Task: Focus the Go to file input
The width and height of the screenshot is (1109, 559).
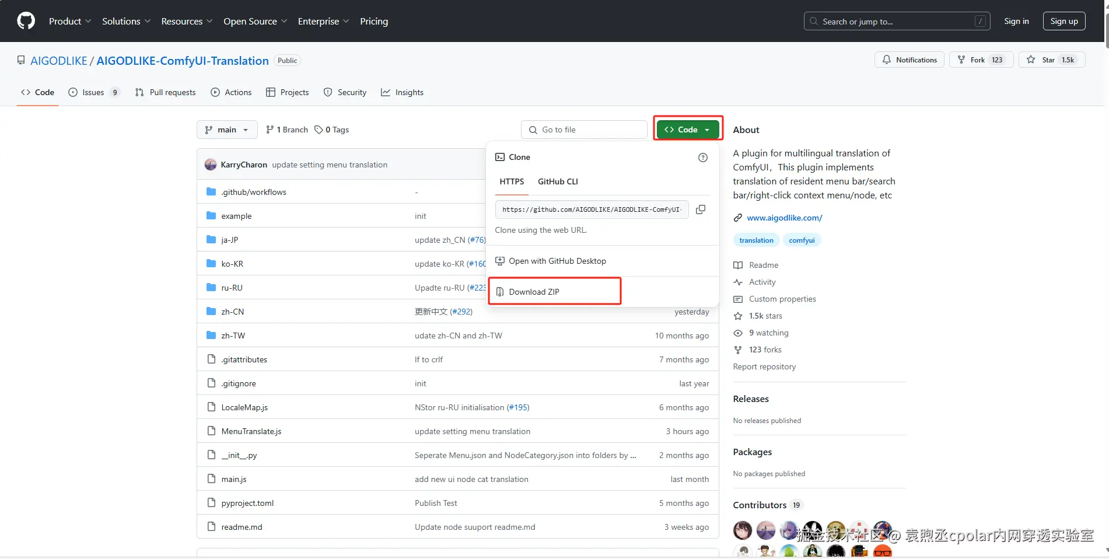Action: 585,130
